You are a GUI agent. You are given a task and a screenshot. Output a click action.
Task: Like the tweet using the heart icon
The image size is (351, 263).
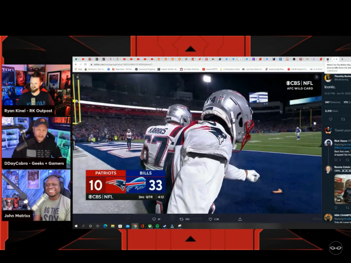(210, 219)
